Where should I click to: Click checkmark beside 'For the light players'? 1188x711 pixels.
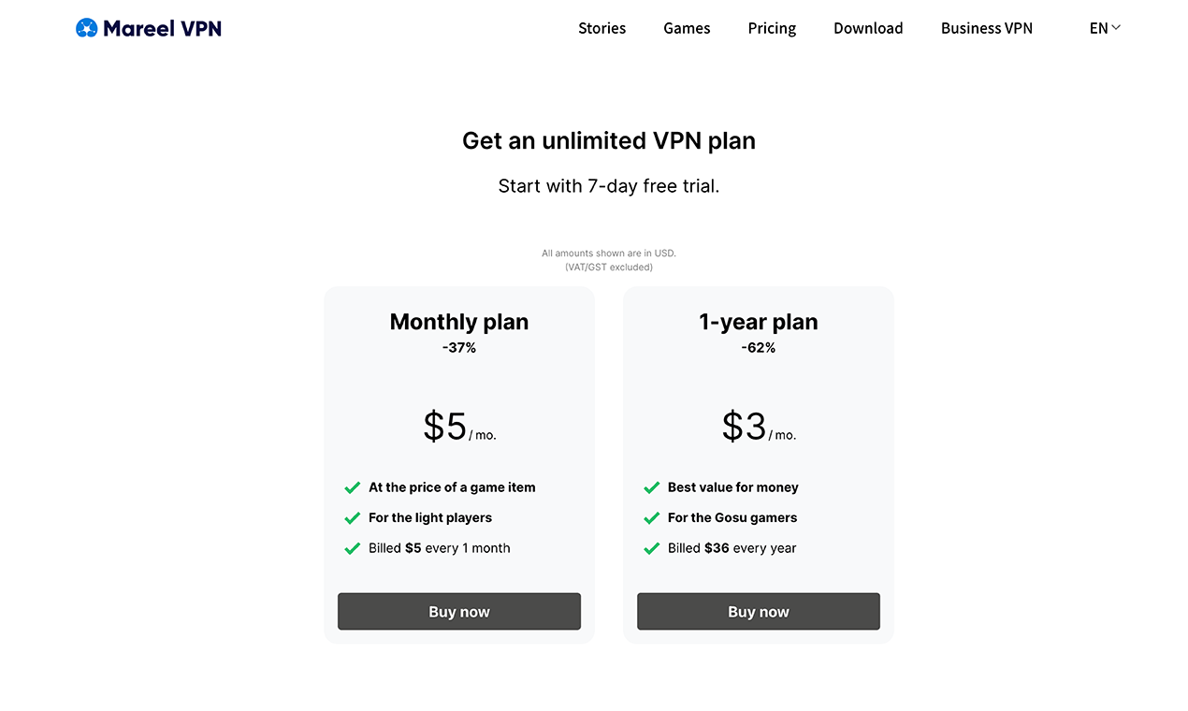(353, 518)
